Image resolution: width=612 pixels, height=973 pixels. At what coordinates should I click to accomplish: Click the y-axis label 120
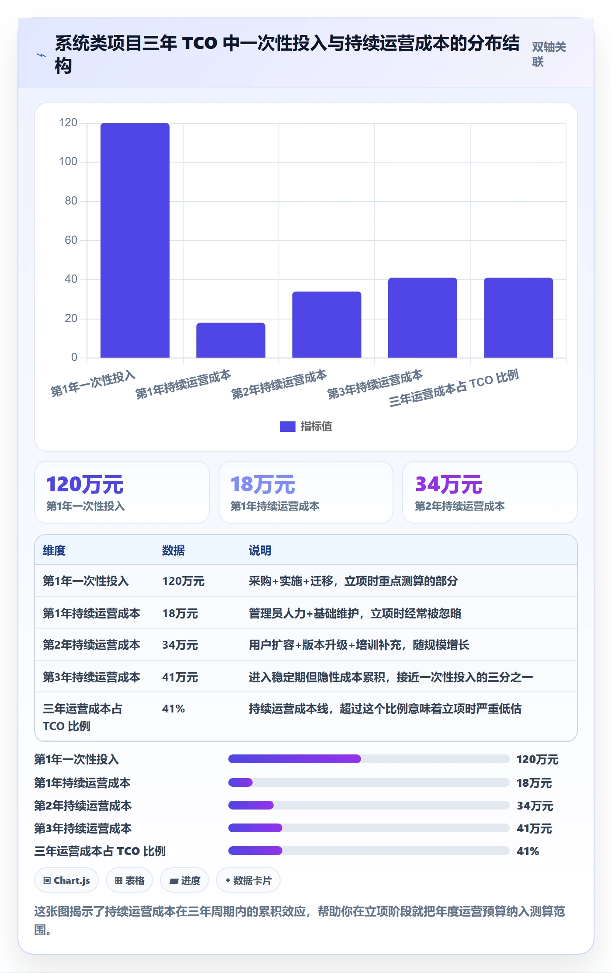click(68, 123)
